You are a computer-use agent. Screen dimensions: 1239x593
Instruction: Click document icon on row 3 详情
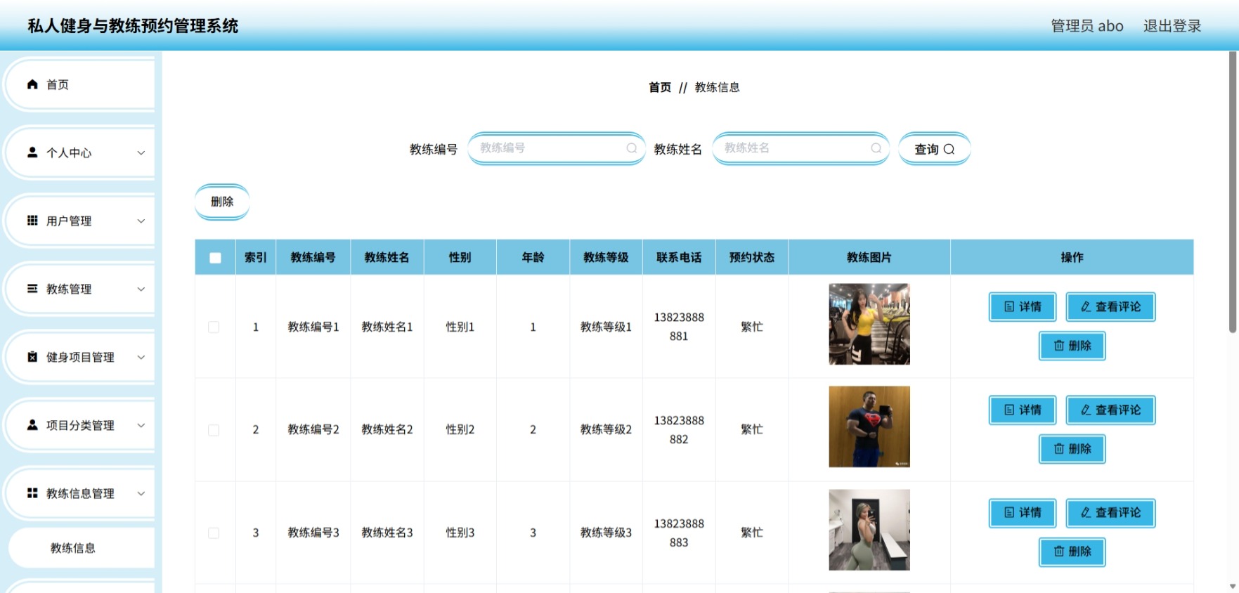1009,513
